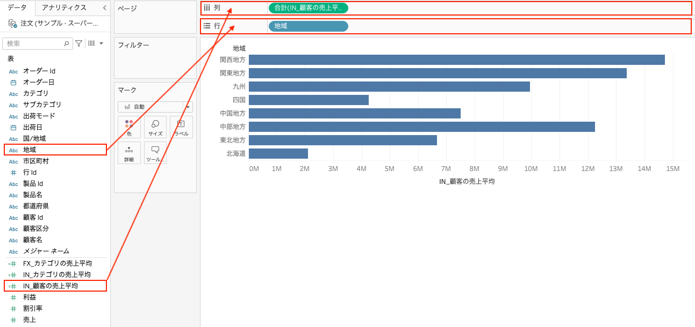This screenshot has width=695, height=327.
Task: Expand the mark type 自動 dropdown
Action: (188, 107)
